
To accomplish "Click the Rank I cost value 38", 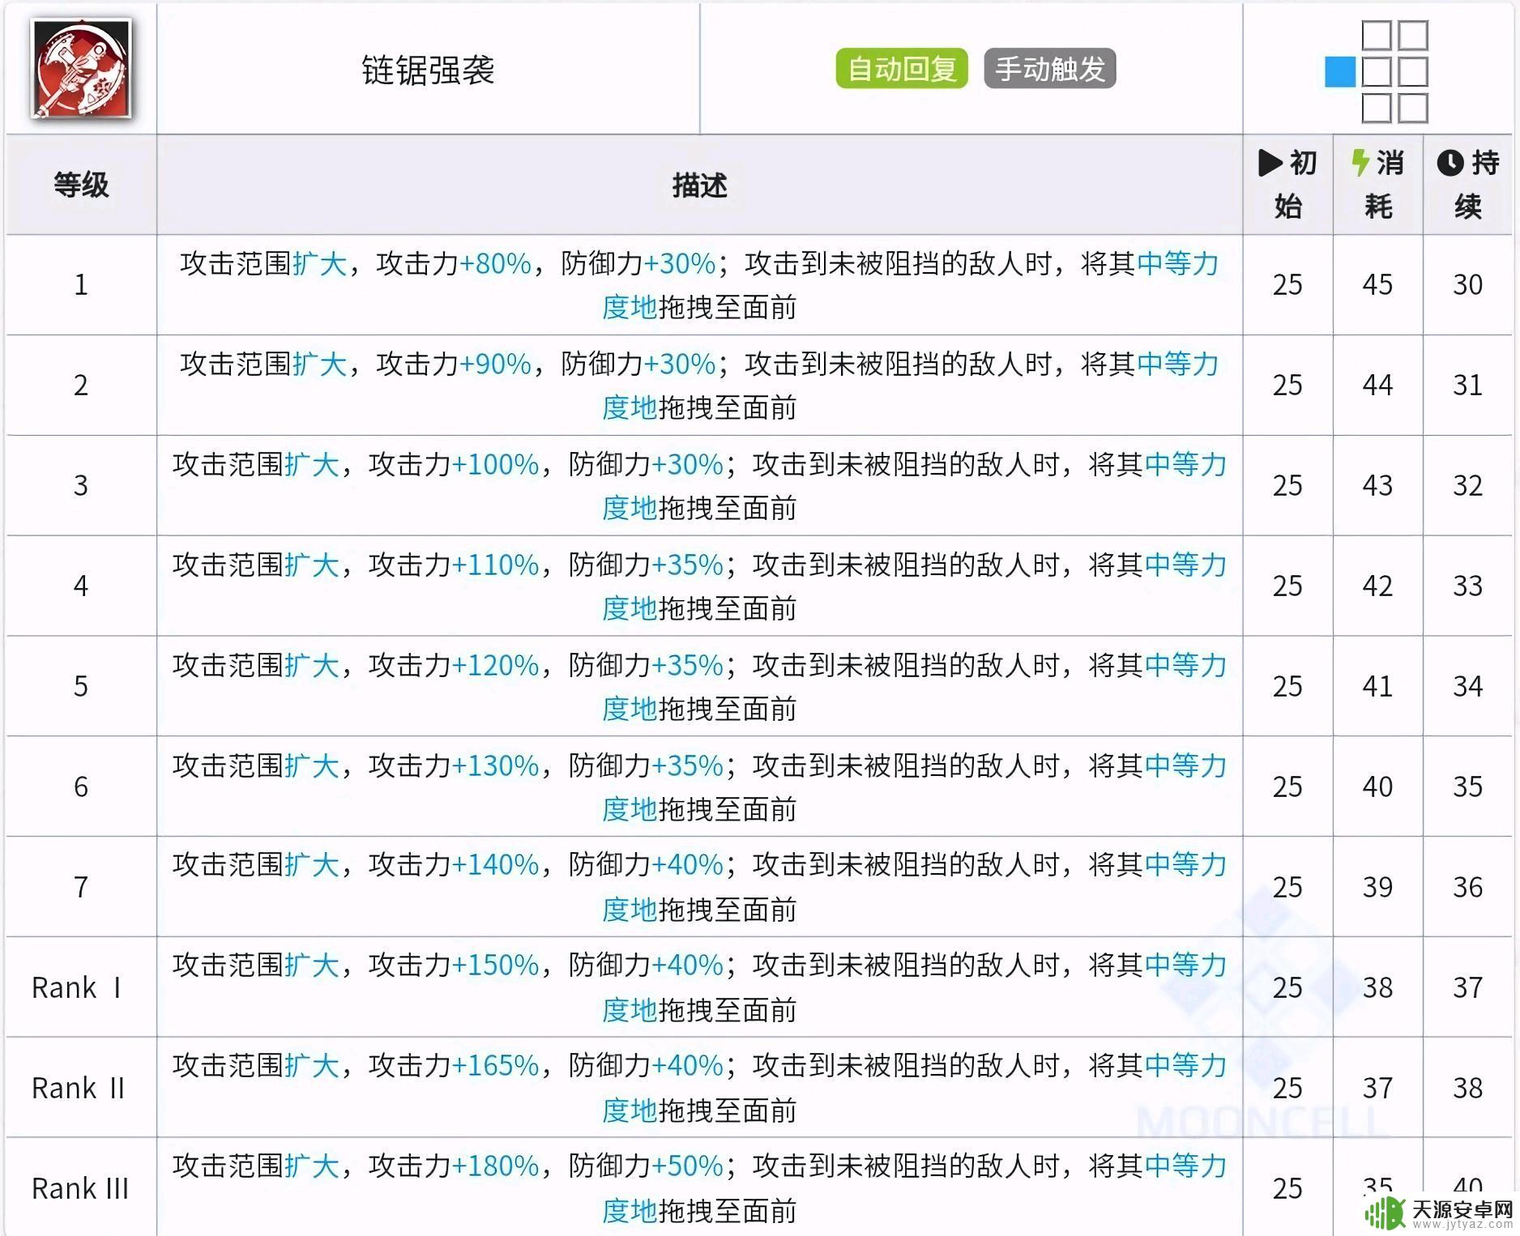I will [x=1377, y=988].
